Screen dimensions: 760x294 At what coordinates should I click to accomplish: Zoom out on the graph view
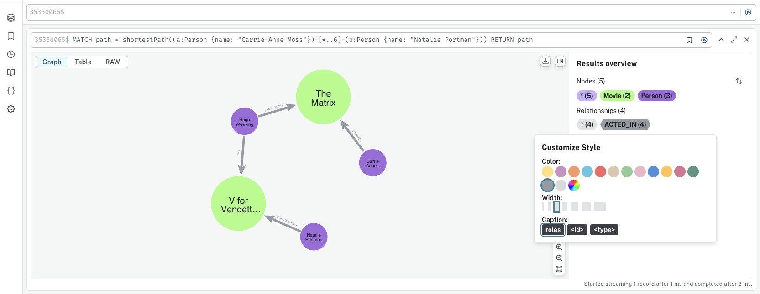click(x=559, y=258)
